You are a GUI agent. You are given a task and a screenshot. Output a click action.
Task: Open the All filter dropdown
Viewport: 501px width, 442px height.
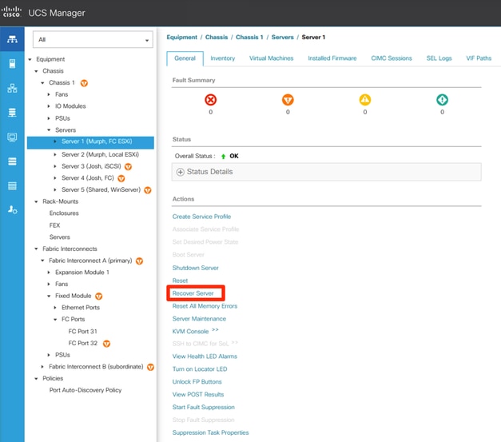(93, 40)
